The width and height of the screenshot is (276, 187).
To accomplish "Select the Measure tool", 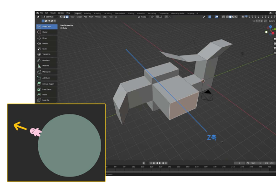I will (46, 65).
